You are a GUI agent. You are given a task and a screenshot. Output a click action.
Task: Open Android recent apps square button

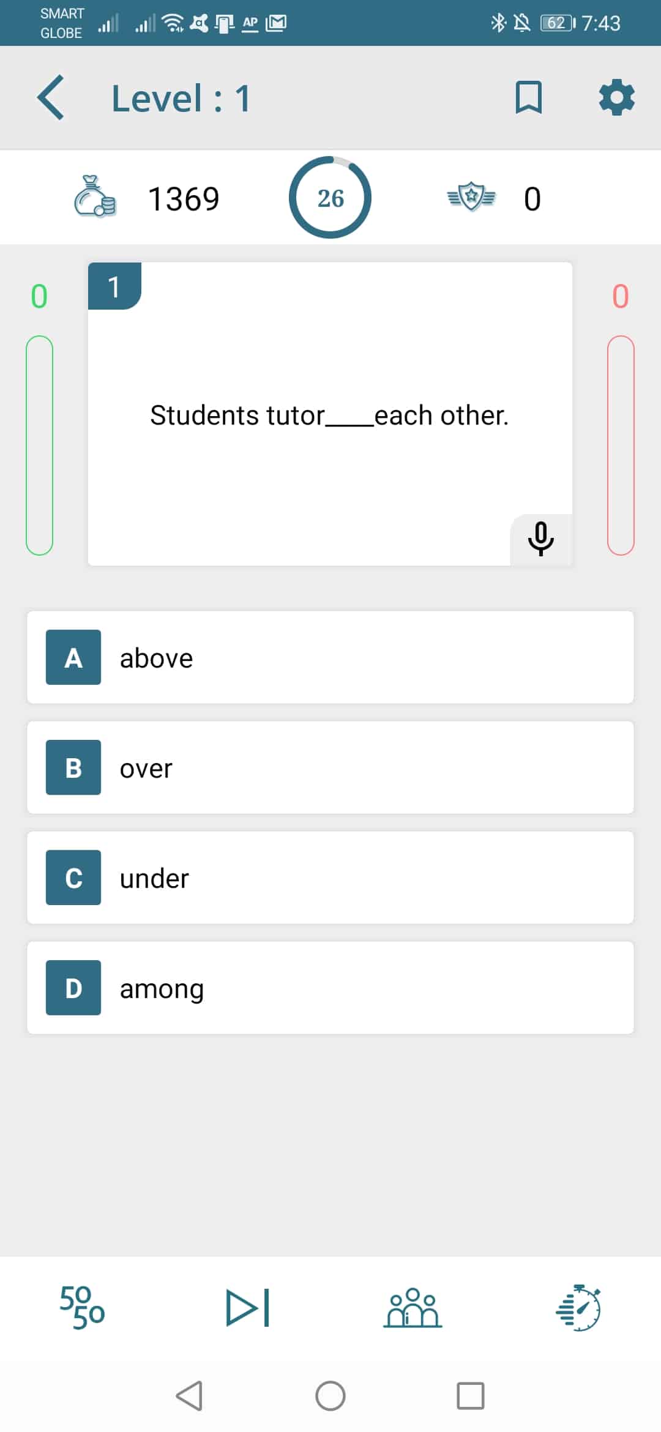[471, 1396]
